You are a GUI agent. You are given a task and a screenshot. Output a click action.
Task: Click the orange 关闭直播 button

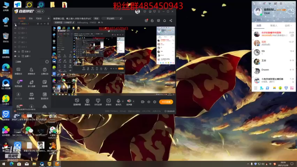(x=166, y=102)
